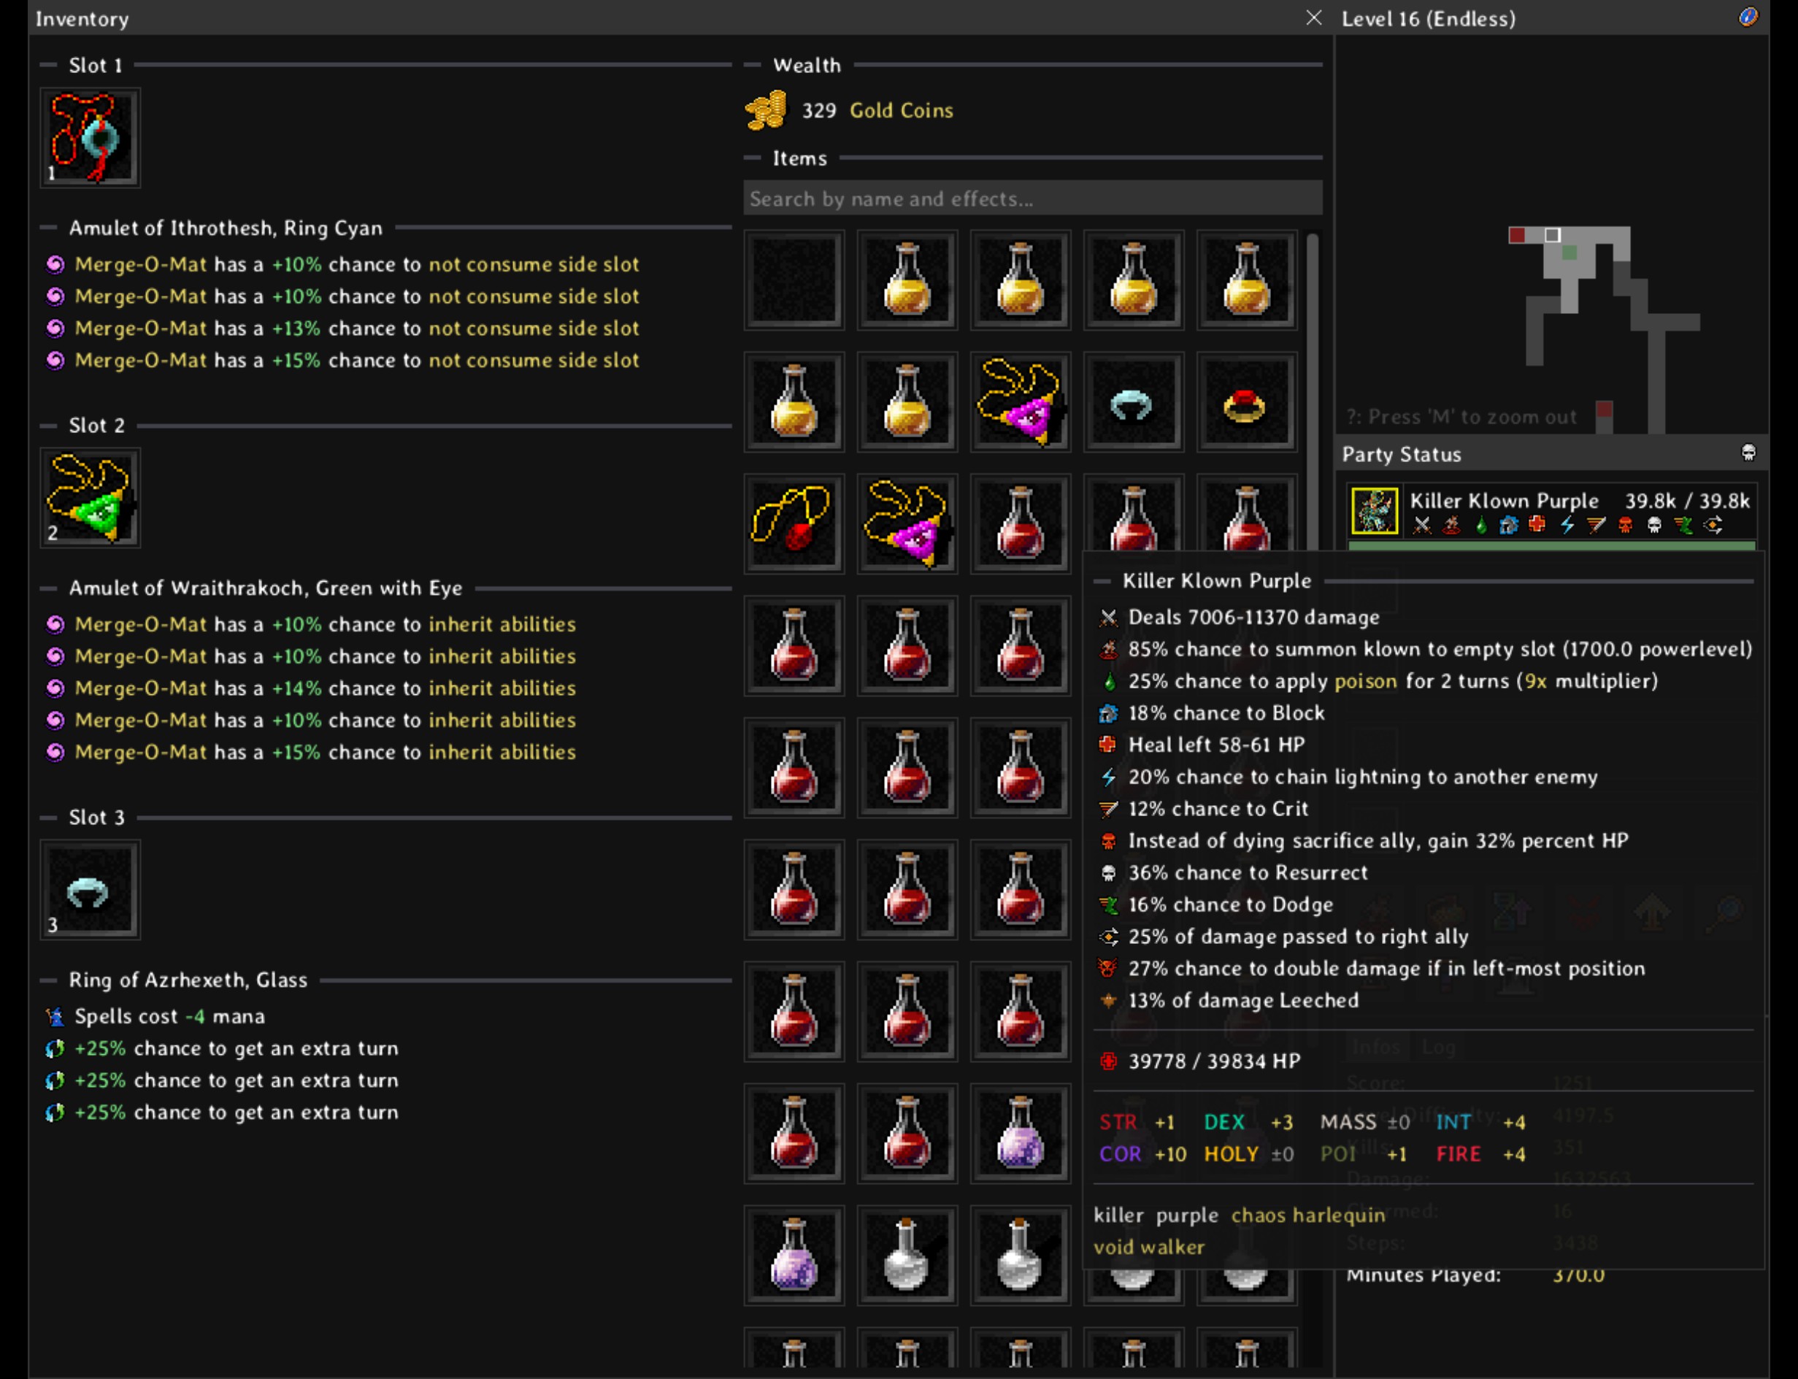The width and height of the screenshot is (1798, 1379).
Task: Click the green party HP bar
Action: (x=1551, y=545)
